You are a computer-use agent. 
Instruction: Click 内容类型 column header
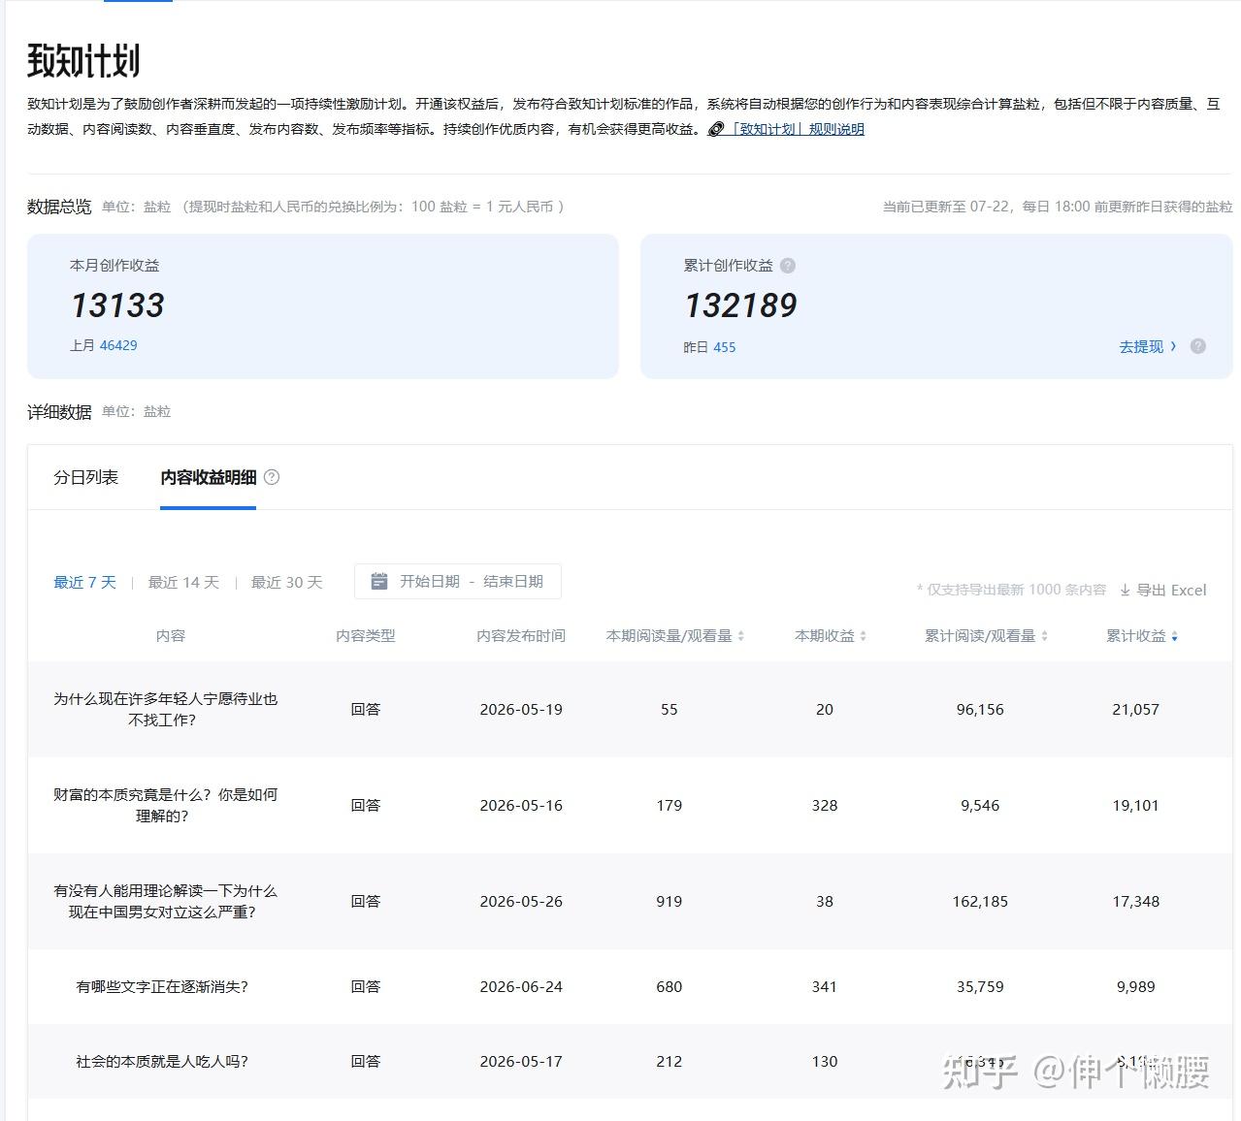(x=366, y=636)
